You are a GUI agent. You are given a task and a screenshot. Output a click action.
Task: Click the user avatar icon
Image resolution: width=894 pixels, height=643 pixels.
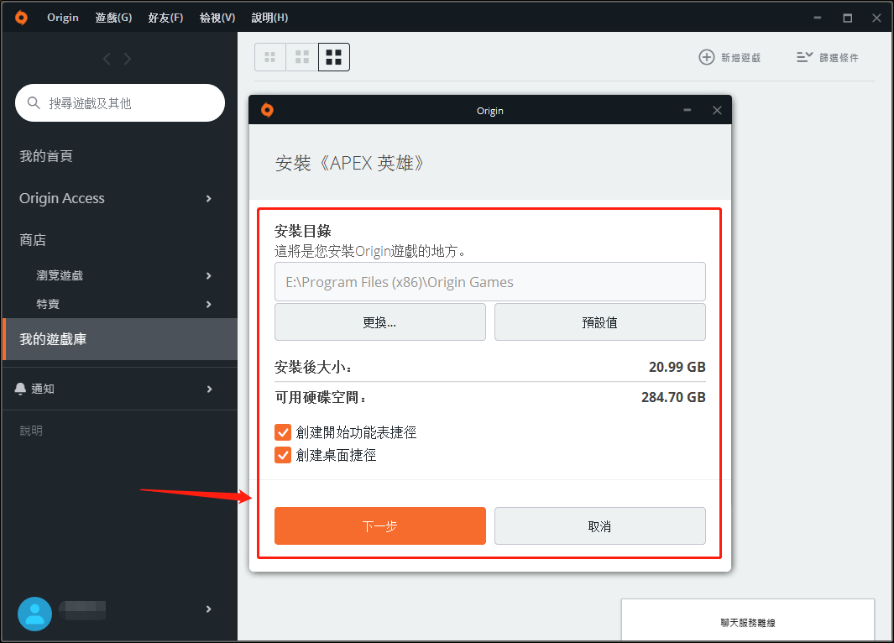[x=34, y=614]
